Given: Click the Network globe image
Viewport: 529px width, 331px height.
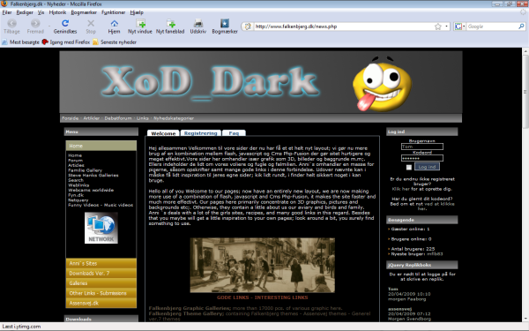Looking at the screenshot, I should pos(101,228).
